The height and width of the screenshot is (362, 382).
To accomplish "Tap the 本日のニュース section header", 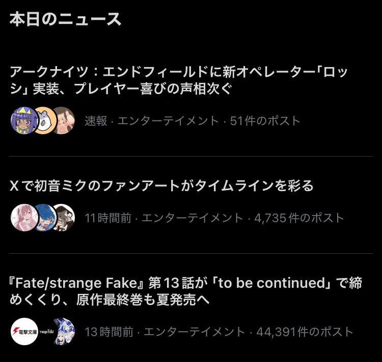I will (65, 19).
